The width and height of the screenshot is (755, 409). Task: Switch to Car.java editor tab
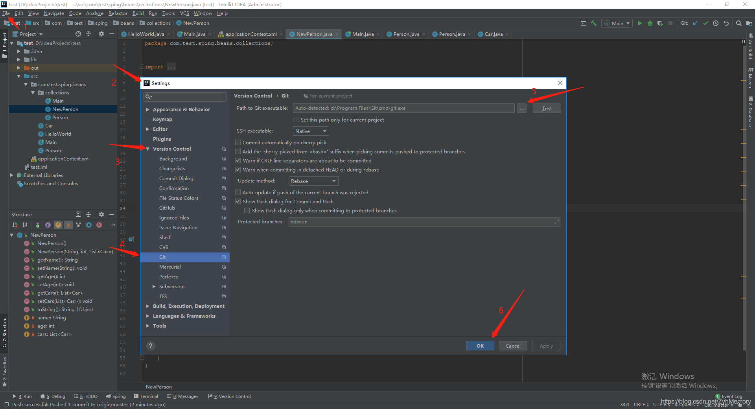click(493, 34)
